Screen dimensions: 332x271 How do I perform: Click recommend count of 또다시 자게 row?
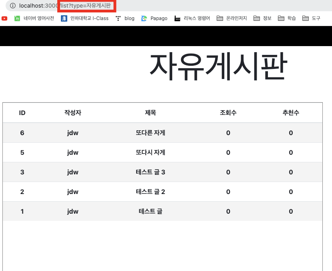[291, 153]
